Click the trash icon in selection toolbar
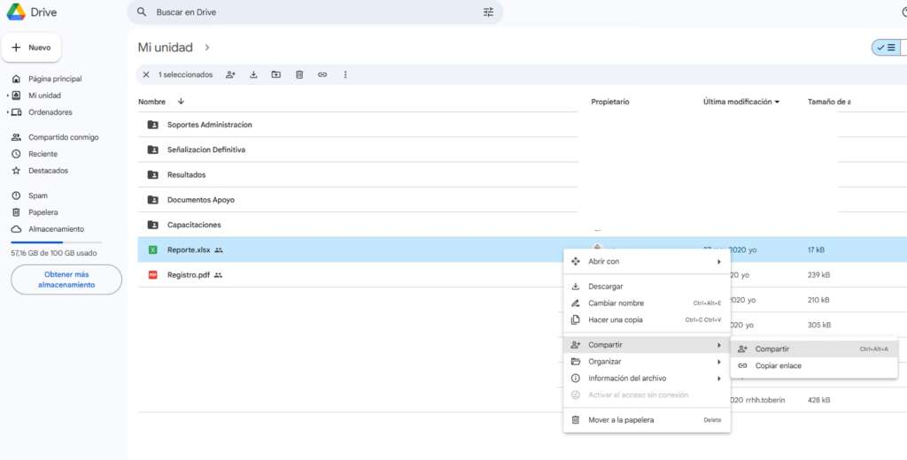907x460 pixels. point(299,75)
